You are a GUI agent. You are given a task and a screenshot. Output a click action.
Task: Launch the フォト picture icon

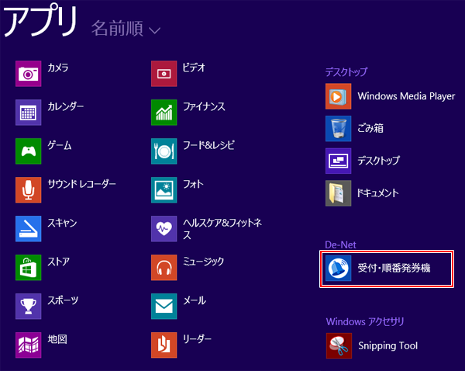tap(164, 190)
